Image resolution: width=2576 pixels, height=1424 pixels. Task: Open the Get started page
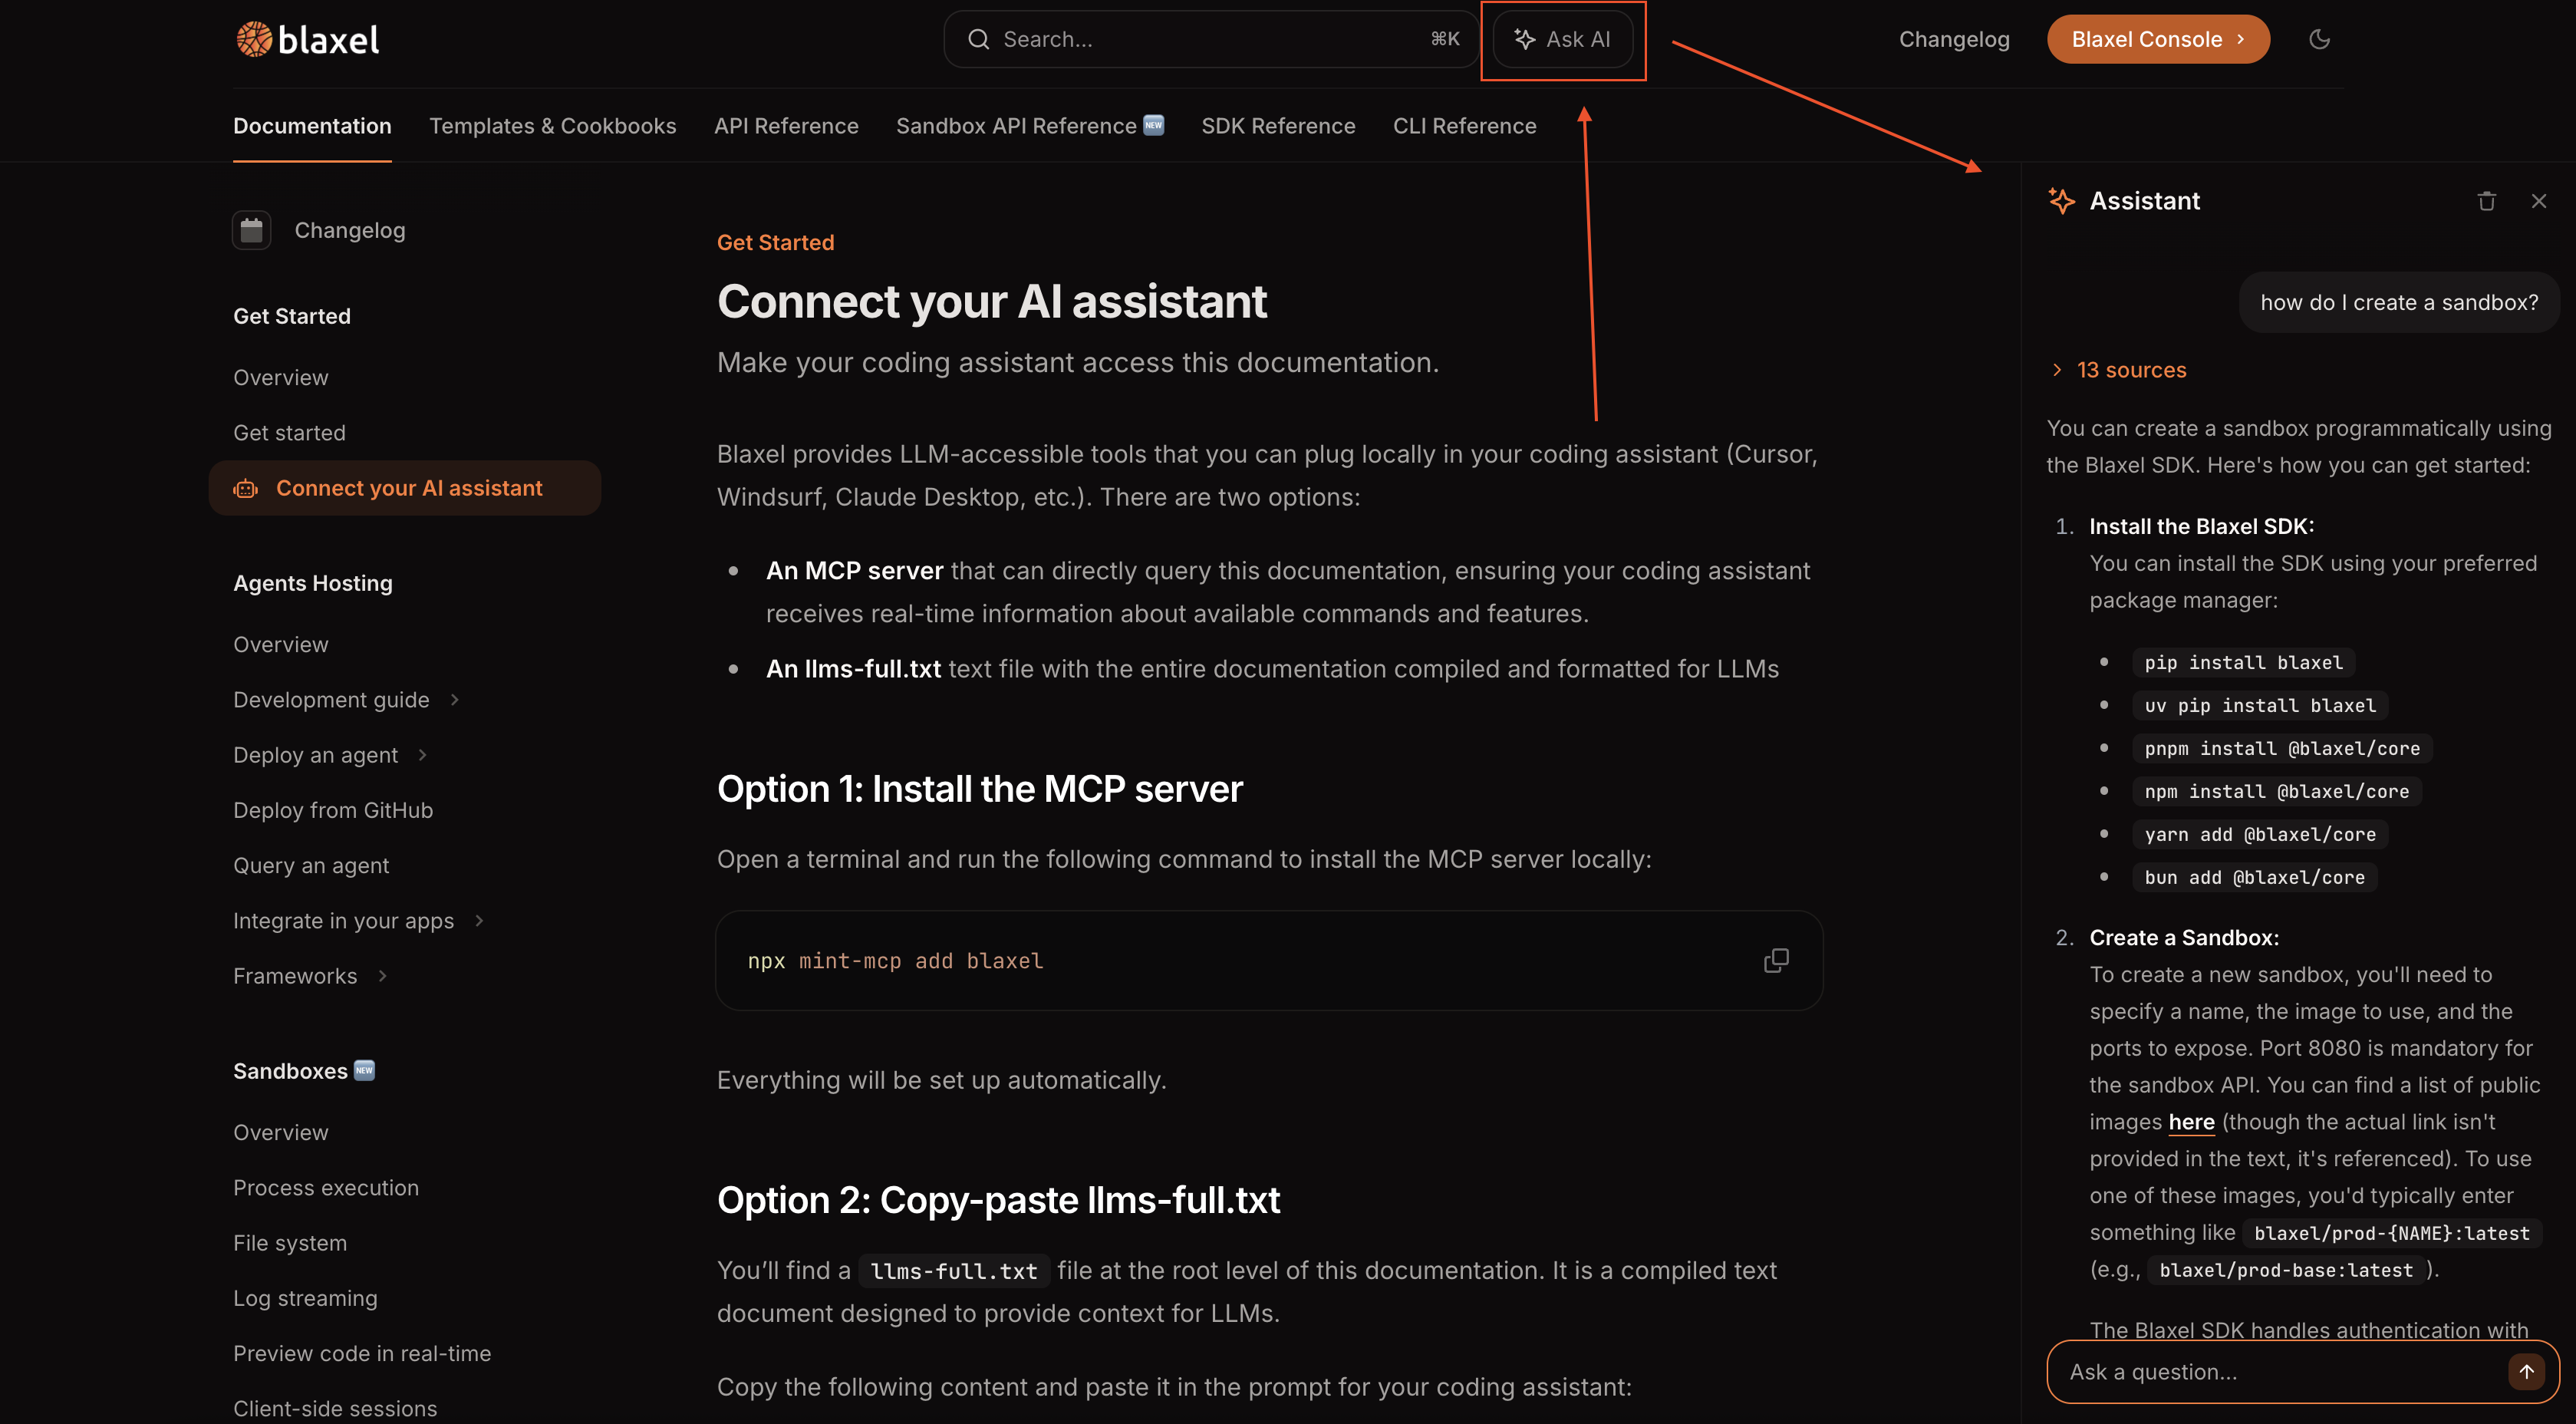click(x=289, y=433)
